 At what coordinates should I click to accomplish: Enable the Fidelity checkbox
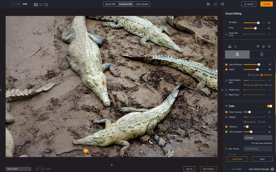(226, 117)
